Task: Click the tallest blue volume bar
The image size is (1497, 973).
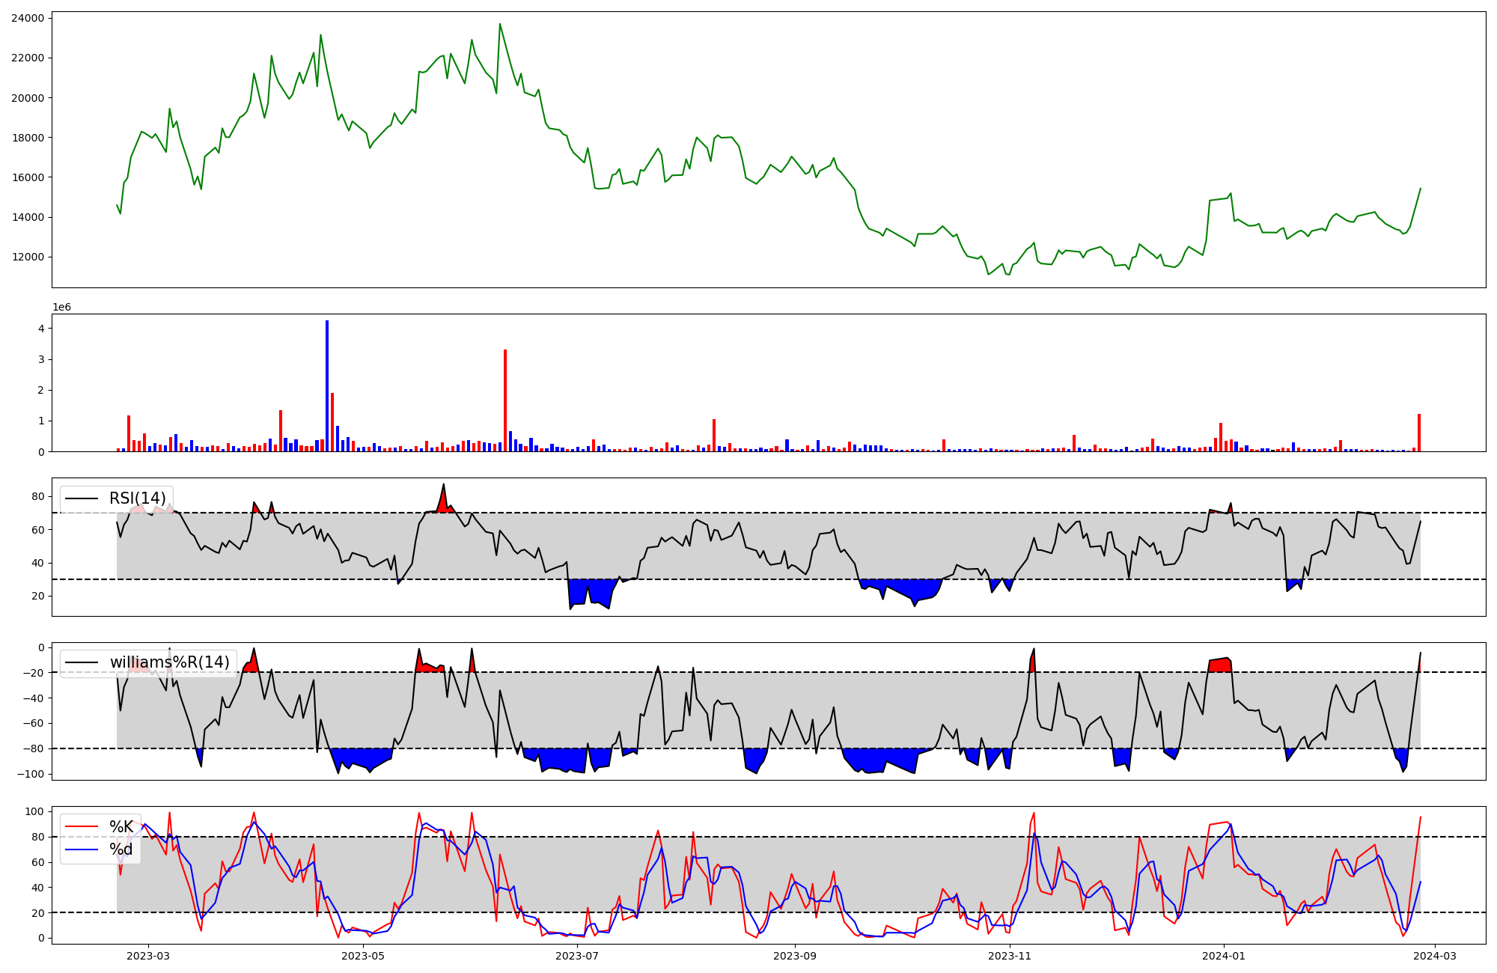Action: 327,385
